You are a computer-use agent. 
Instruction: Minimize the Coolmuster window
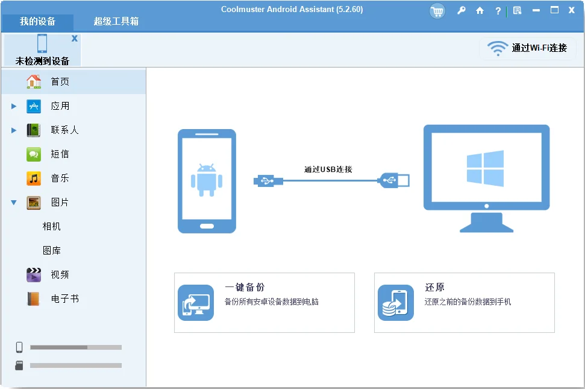coord(536,10)
